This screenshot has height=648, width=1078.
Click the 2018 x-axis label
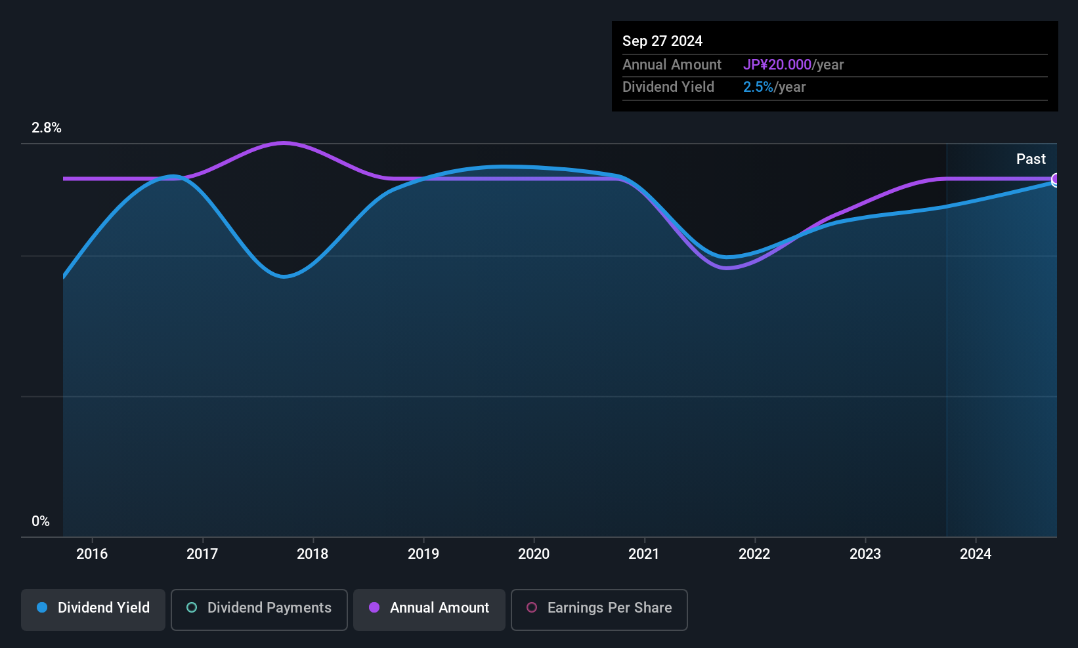[x=313, y=554]
